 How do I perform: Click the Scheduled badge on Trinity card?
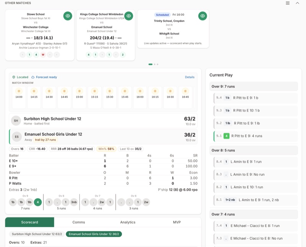(162, 15)
